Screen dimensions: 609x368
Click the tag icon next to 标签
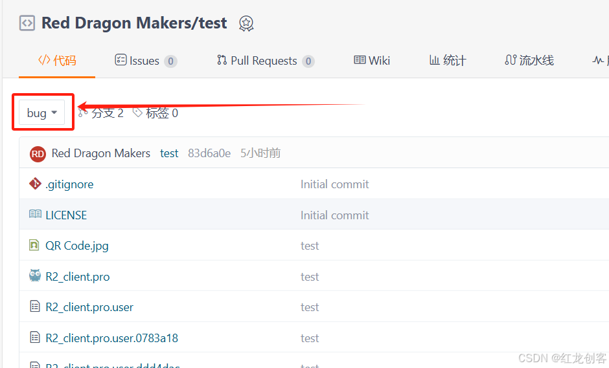pos(137,113)
